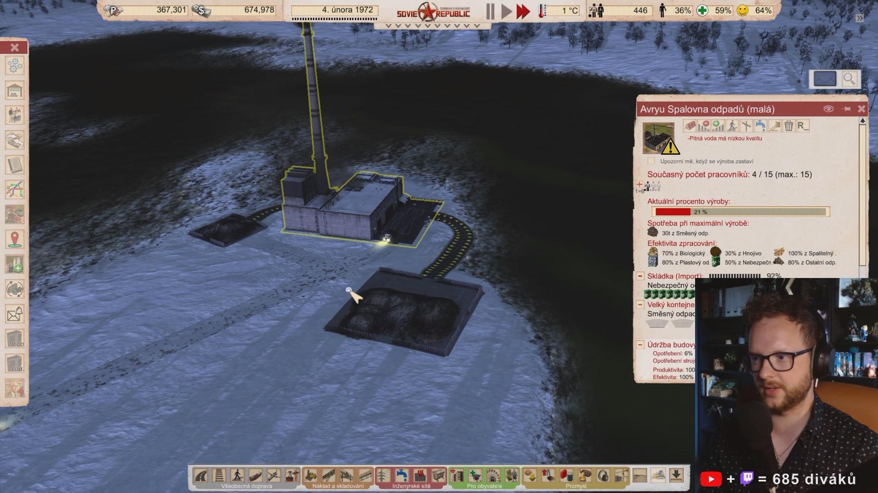Select the ship harbor construction tool

[x=256, y=476]
